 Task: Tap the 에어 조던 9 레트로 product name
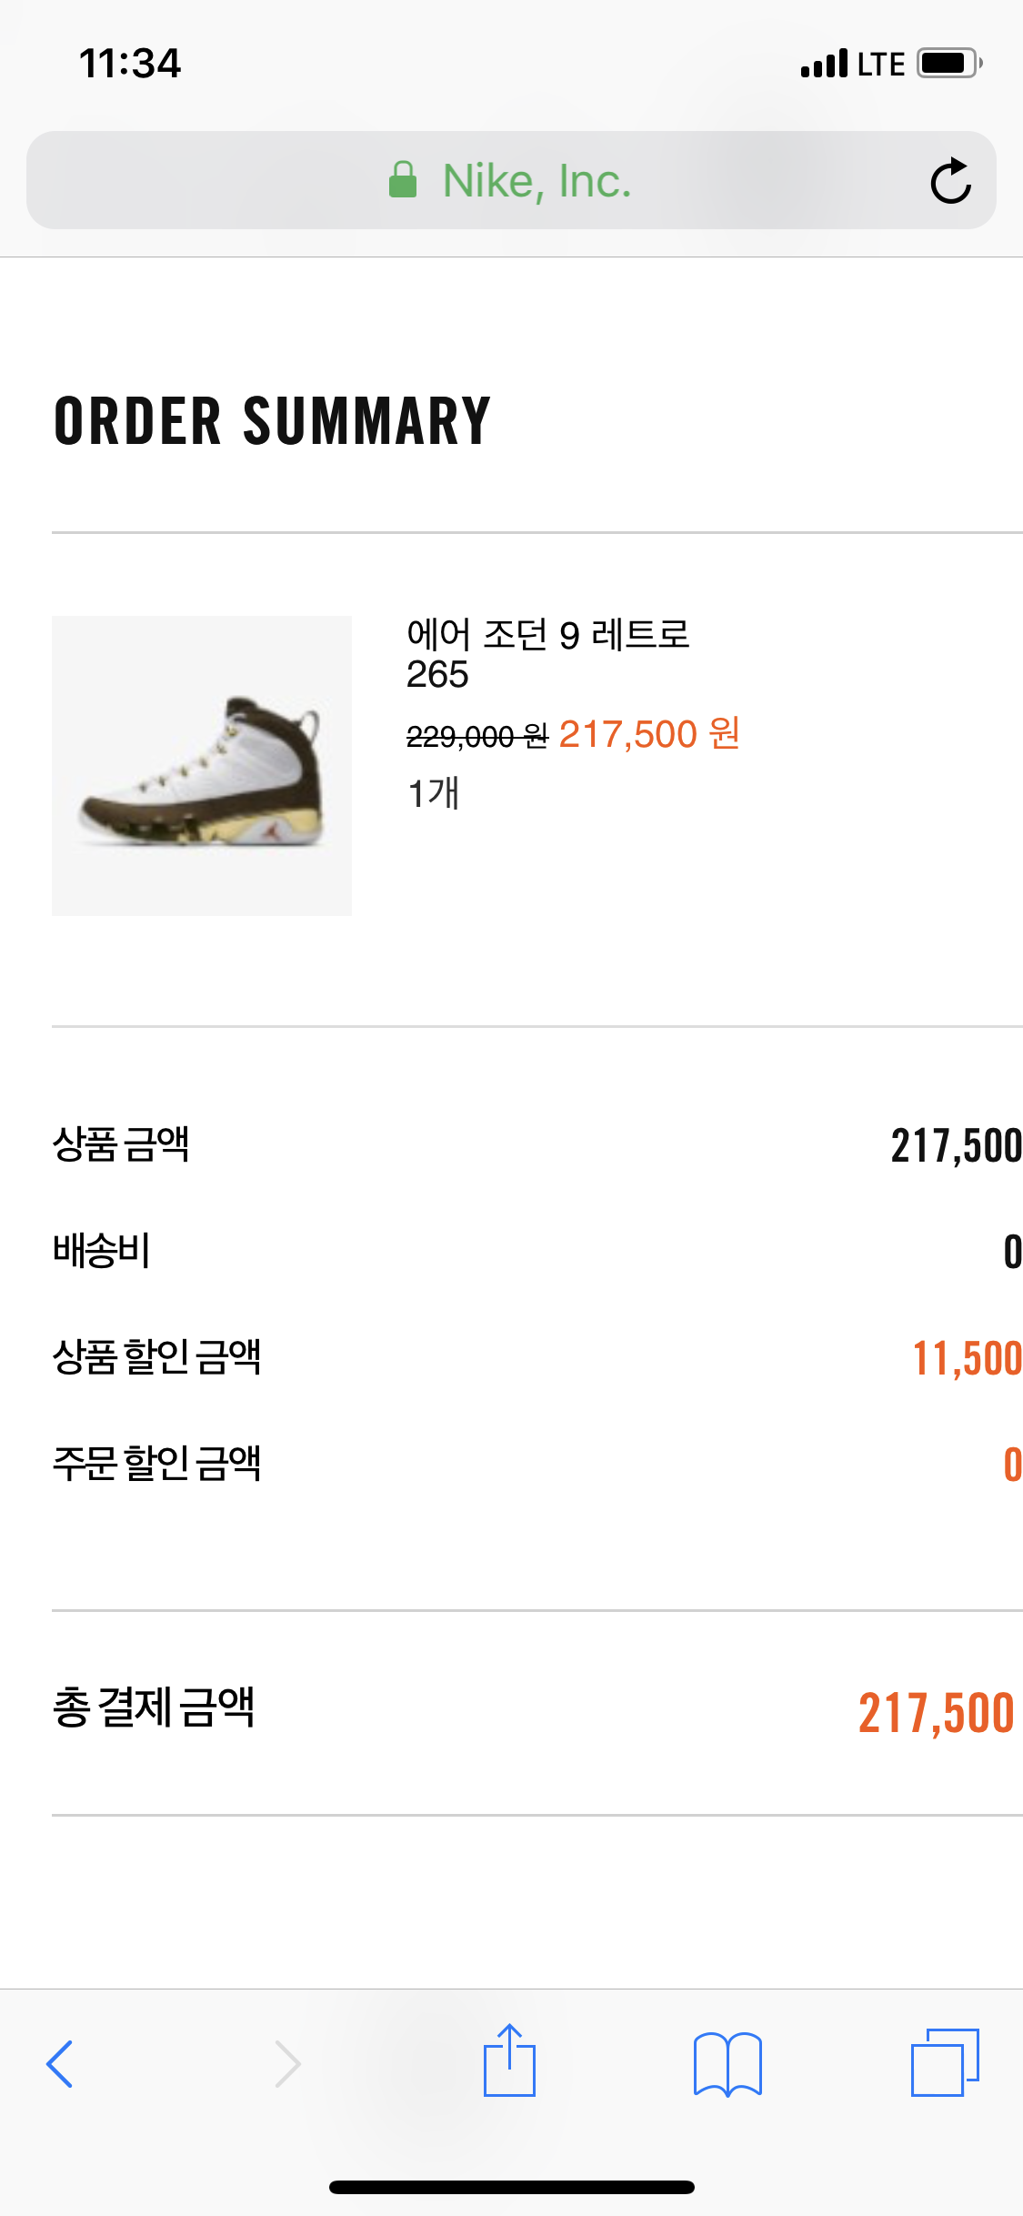[x=547, y=634]
